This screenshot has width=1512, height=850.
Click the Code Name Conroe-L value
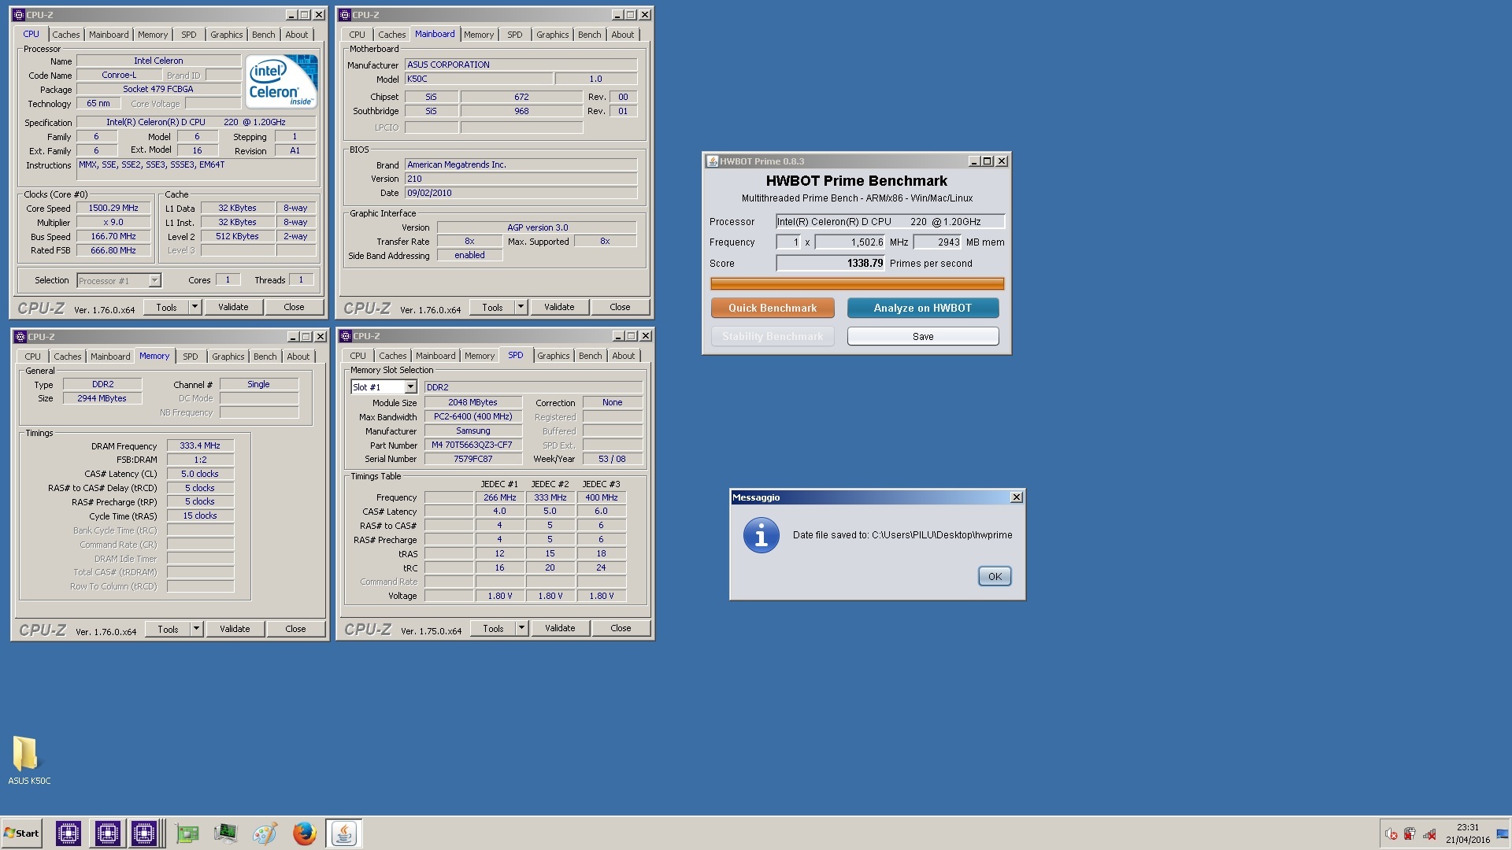click(119, 75)
